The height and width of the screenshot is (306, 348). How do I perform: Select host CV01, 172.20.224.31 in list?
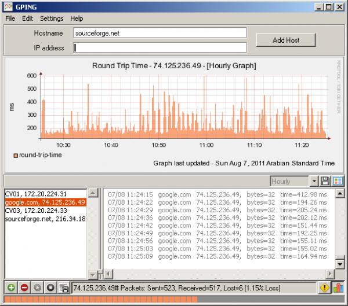(36, 194)
